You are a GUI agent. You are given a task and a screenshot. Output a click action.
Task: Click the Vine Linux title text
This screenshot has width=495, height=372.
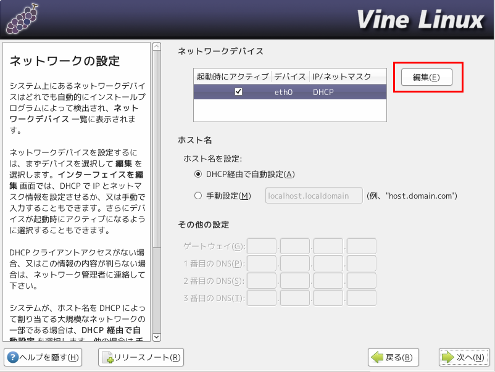(420, 20)
